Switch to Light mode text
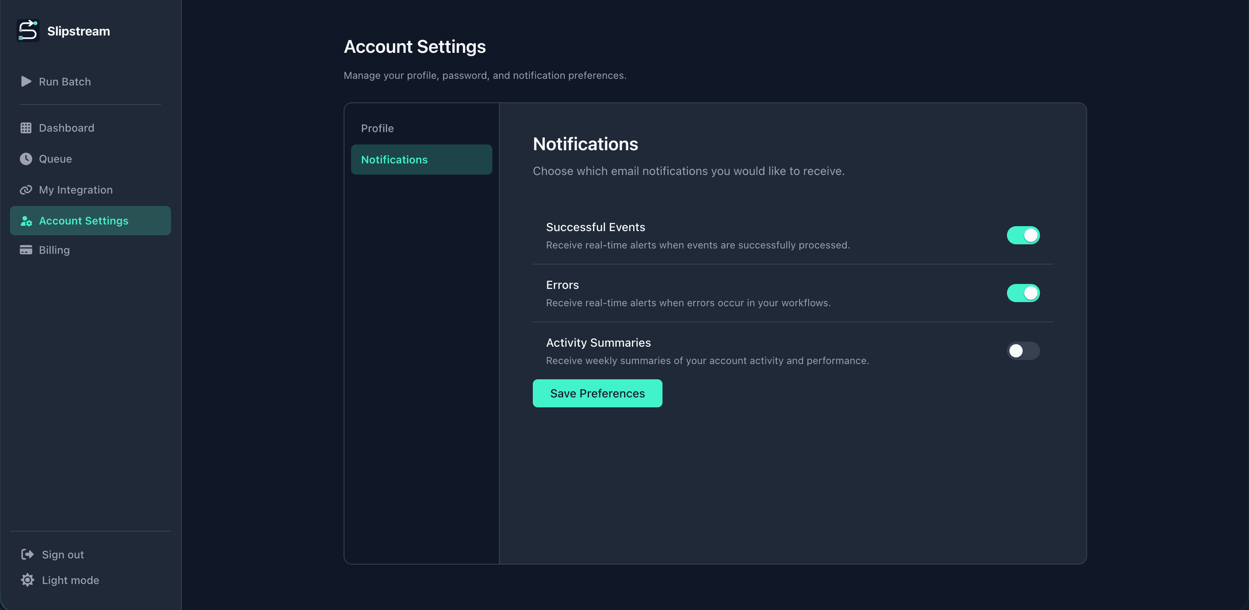1249x610 pixels. click(70, 580)
